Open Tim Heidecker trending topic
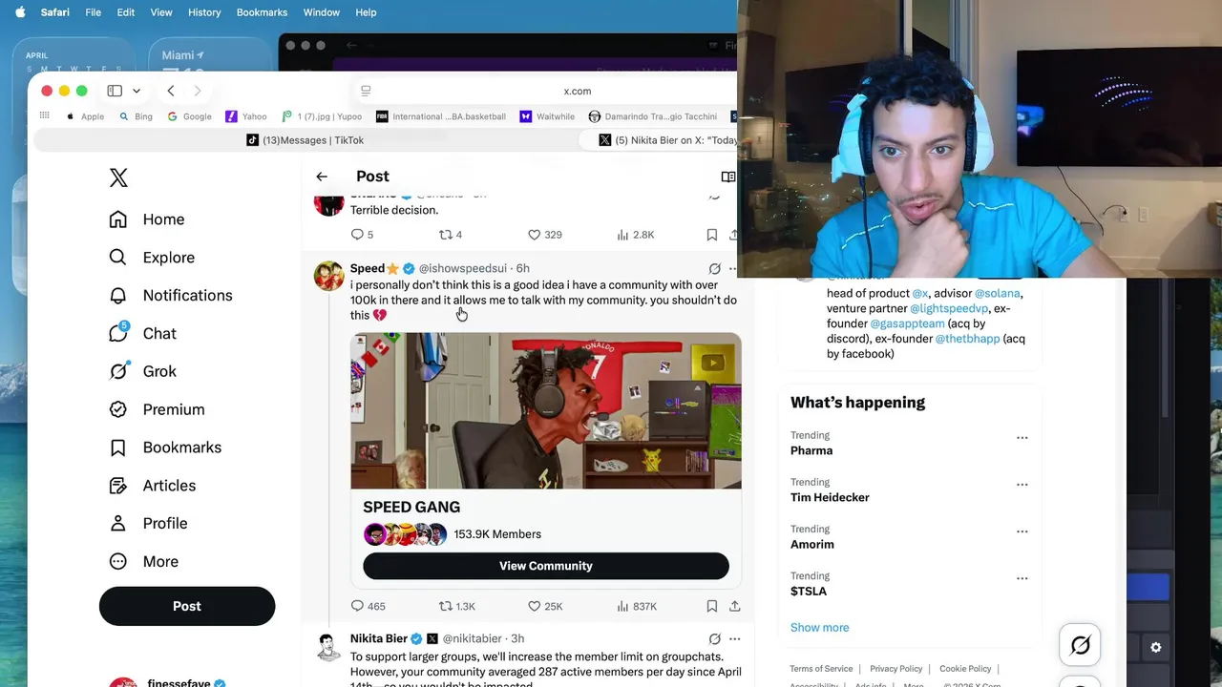1222x687 pixels. click(x=830, y=497)
